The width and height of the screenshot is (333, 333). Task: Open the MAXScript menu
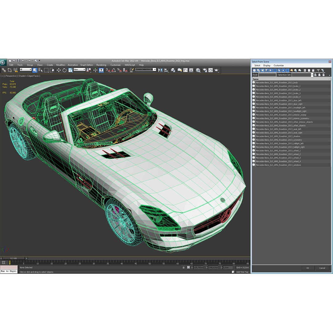click(x=130, y=65)
